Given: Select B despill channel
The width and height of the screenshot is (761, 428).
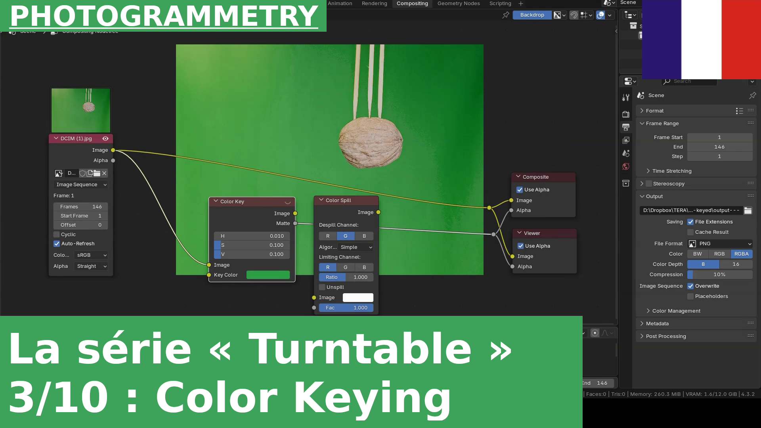Looking at the screenshot, I should coord(364,236).
